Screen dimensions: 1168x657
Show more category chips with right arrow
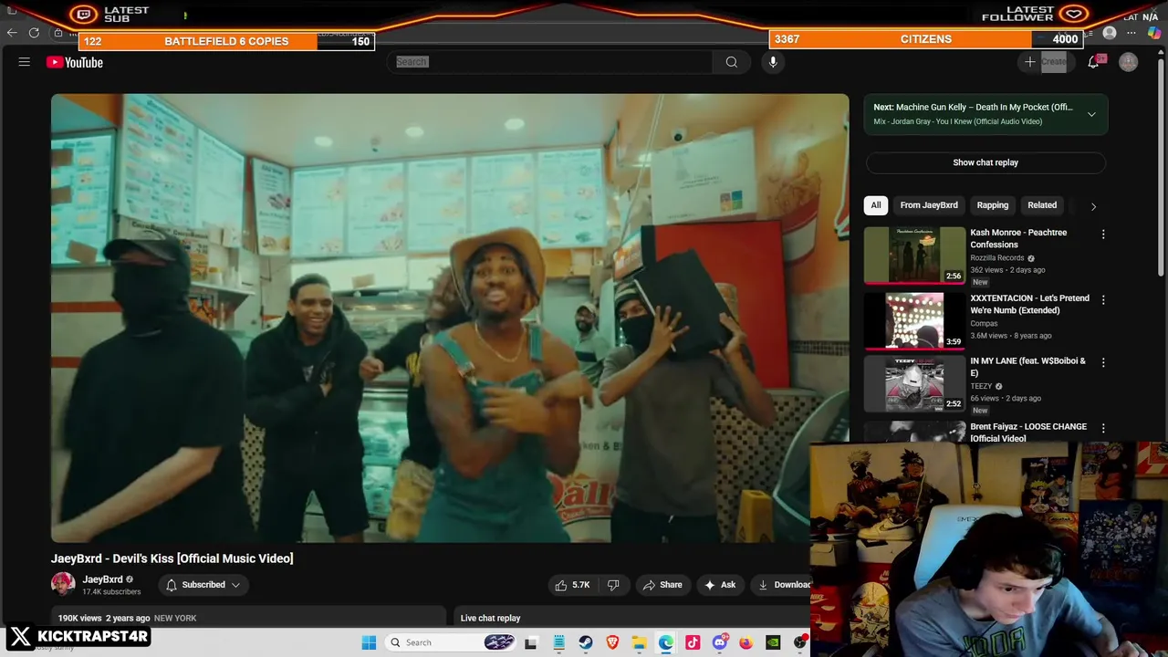coord(1093,206)
